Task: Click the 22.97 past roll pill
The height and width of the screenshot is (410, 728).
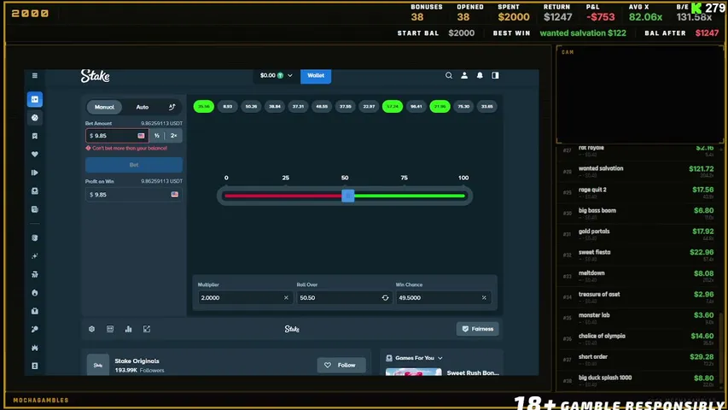Action: [369, 107]
